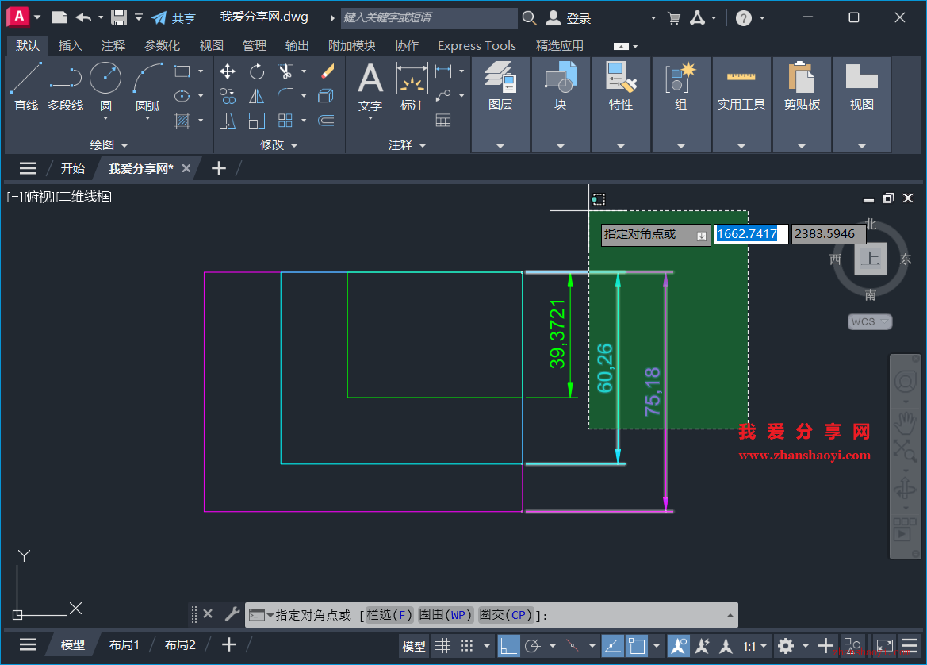Choose 栏选(F) fence option
Screen dimensions: 927x665
pyautogui.click(x=389, y=615)
